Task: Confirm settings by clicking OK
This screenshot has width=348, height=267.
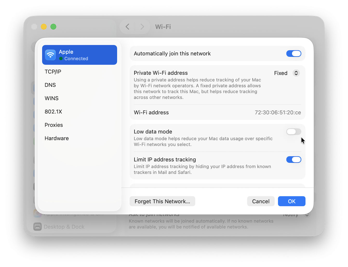Action: tap(291, 201)
